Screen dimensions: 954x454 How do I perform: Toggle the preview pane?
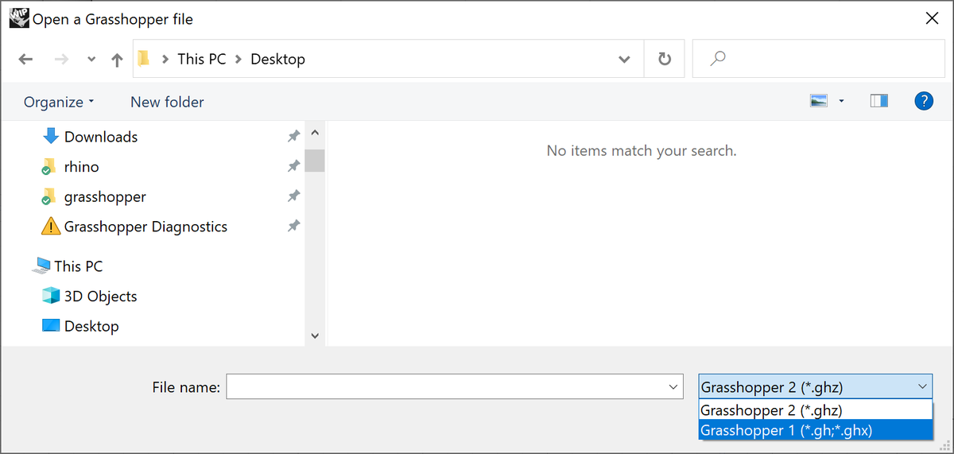tap(878, 101)
